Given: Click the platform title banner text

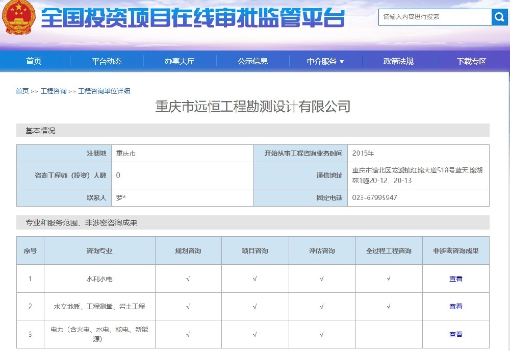Looking at the screenshot, I should coord(193,18).
